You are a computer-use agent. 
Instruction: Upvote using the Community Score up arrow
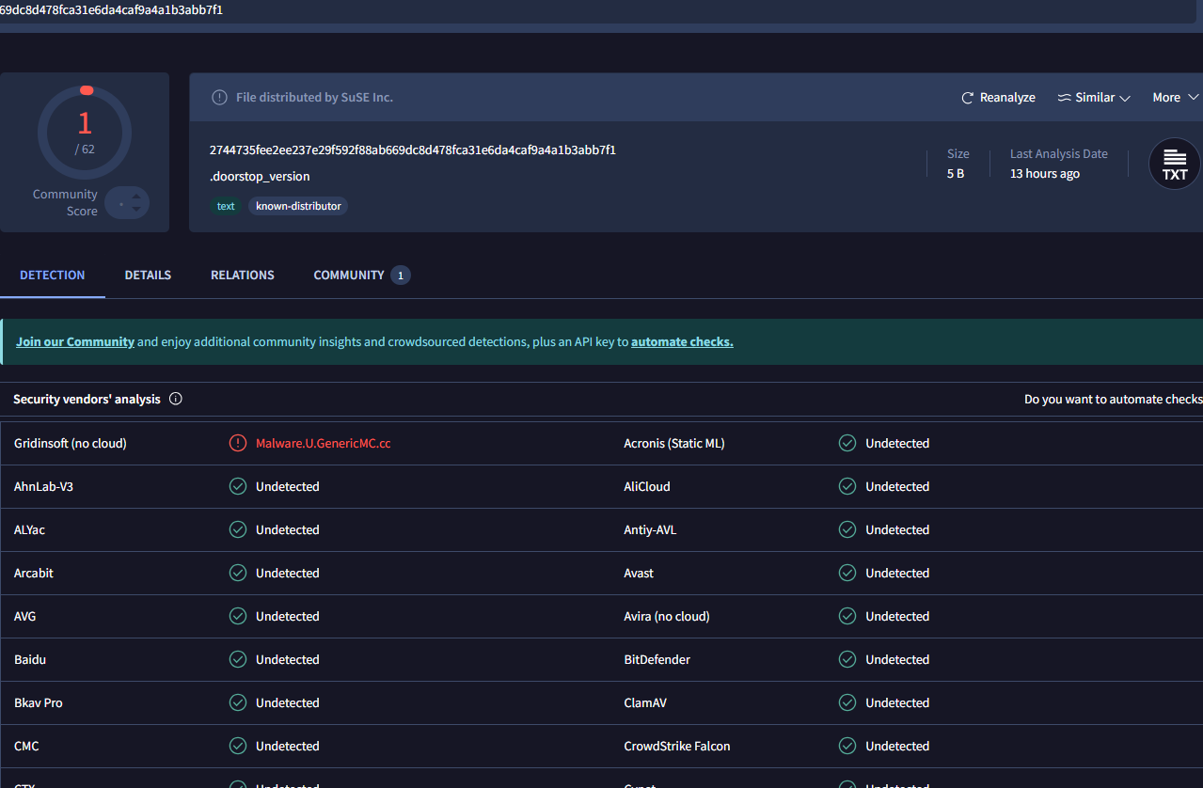click(x=136, y=197)
